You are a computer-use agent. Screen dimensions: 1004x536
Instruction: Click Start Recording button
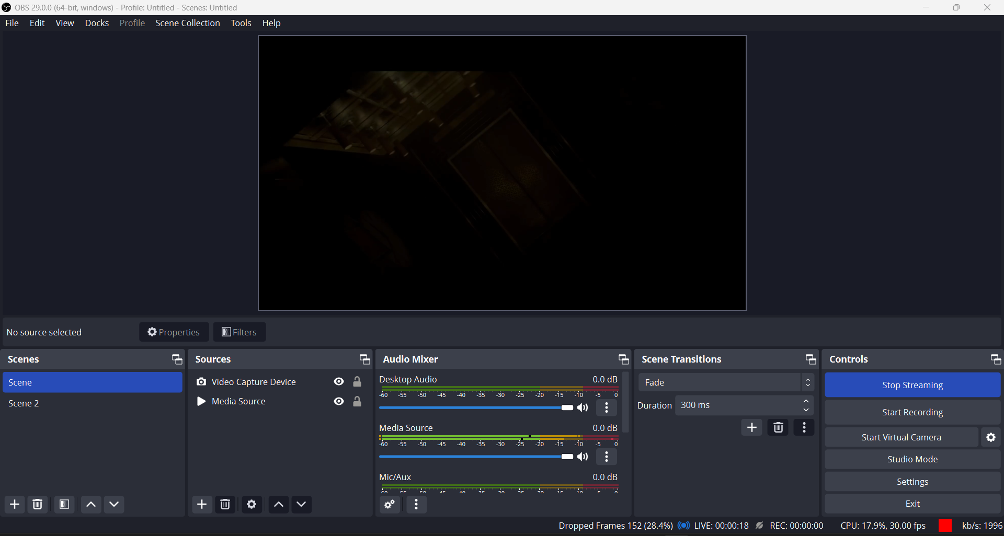tap(912, 412)
